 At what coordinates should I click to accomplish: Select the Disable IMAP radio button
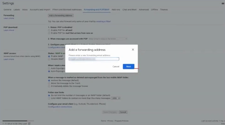(49, 59)
